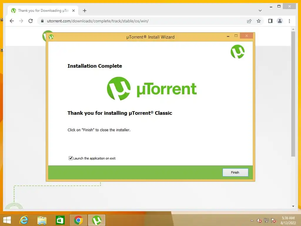Open the Windows Store taskbar icon

[x=60, y=220]
